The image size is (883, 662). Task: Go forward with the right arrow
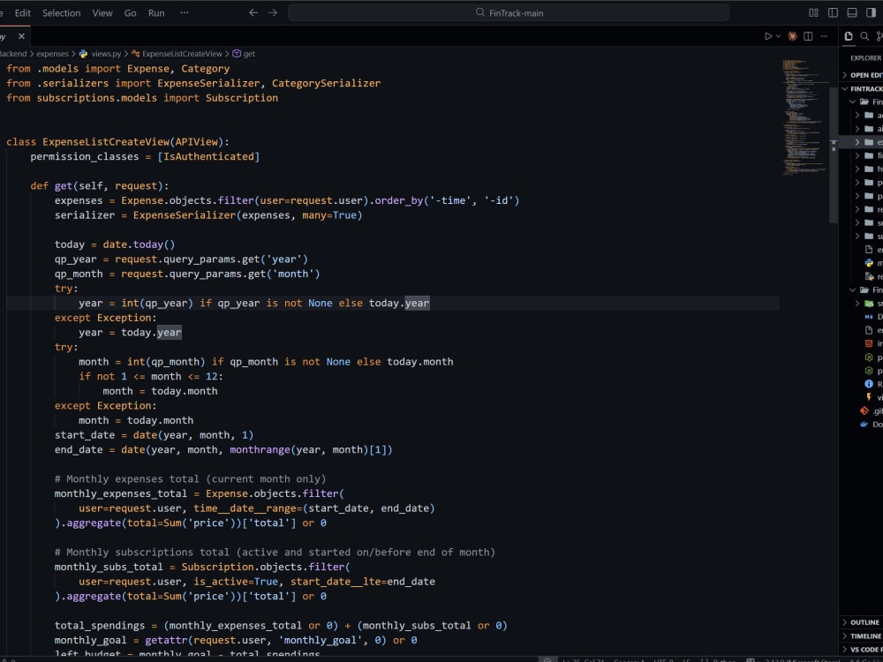273,12
